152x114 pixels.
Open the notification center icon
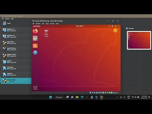click(x=149, y=97)
